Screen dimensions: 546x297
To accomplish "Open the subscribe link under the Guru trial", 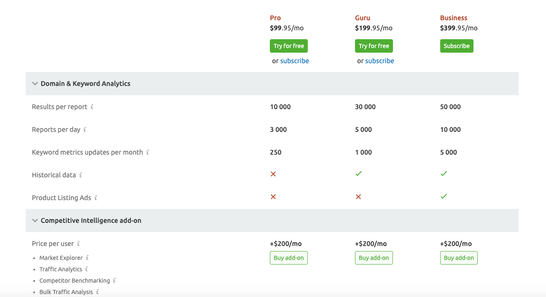I will pos(379,61).
